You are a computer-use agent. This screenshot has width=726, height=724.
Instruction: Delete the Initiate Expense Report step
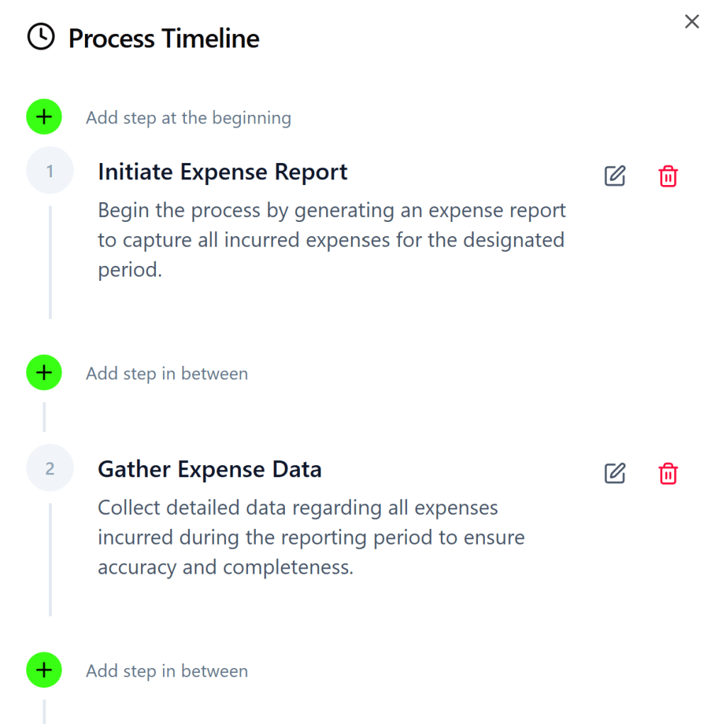[668, 176]
